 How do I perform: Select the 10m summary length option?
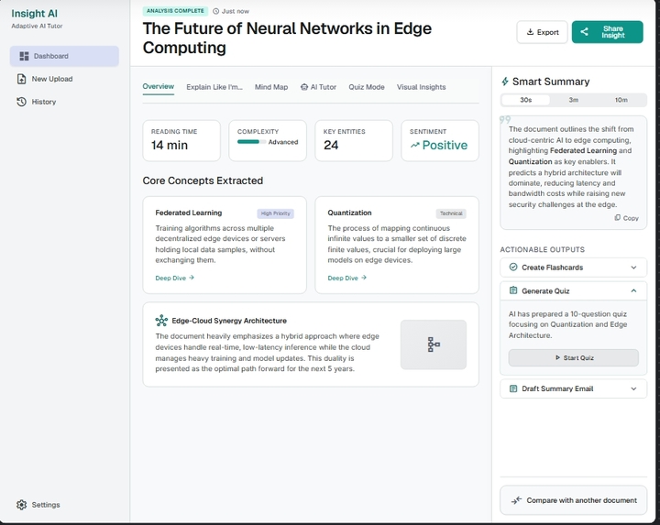click(621, 100)
